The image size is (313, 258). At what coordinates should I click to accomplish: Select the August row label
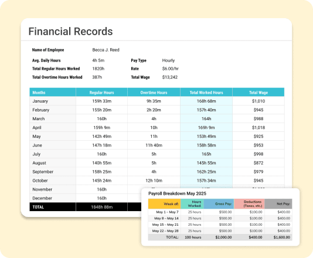coord(39,163)
